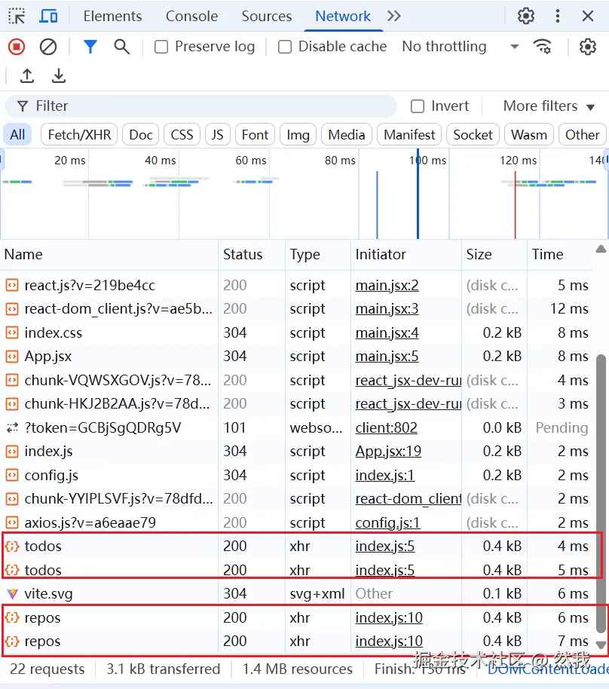Select the Network tab
609x689 pixels.
pos(343,17)
